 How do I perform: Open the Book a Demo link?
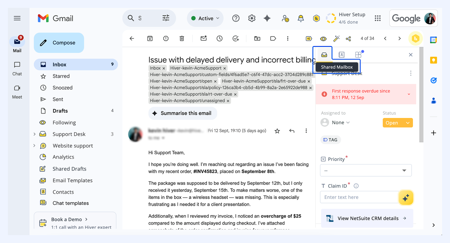pyautogui.click(x=69, y=219)
